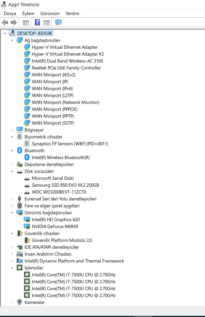Collapse the İşlemciler category

pos(12,268)
